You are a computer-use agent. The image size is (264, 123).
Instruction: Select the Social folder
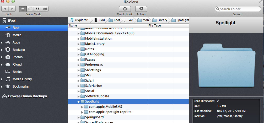click(128, 91)
